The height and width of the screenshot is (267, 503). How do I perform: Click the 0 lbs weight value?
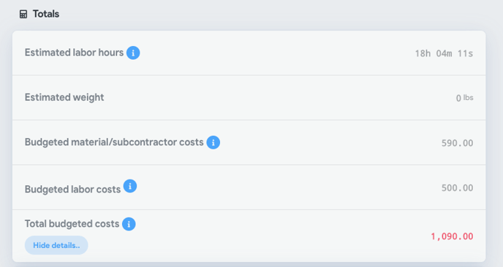pyautogui.click(x=464, y=98)
